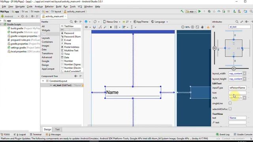Open the app run configuration dropdown

pyautogui.click(x=191, y=11)
